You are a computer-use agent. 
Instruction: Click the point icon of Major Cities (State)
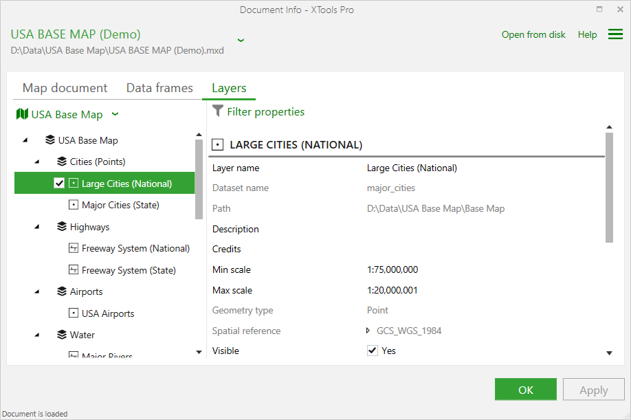tap(74, 205)
